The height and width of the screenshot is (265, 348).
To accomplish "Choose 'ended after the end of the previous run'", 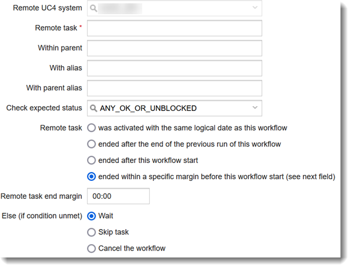I will click(x=92, y=144).
